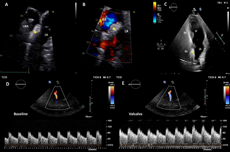Click the probe orientation circle in panel E
The image size is (230, 152).
tap(136, 85)
